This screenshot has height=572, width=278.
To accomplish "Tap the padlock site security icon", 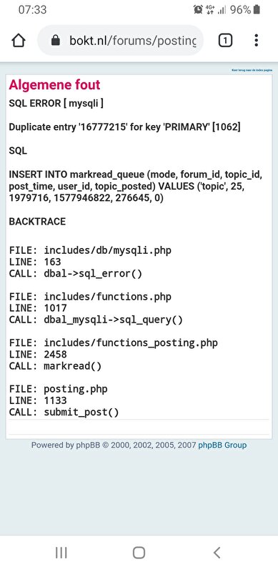I will pos(56,41).
